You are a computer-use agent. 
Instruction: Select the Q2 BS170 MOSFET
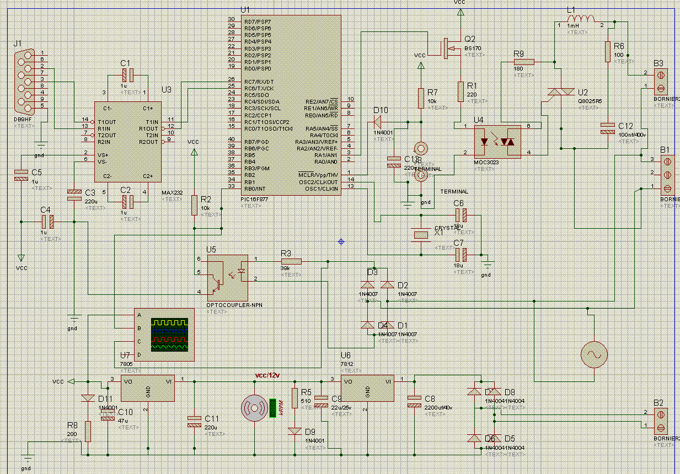tap(452, 49)
